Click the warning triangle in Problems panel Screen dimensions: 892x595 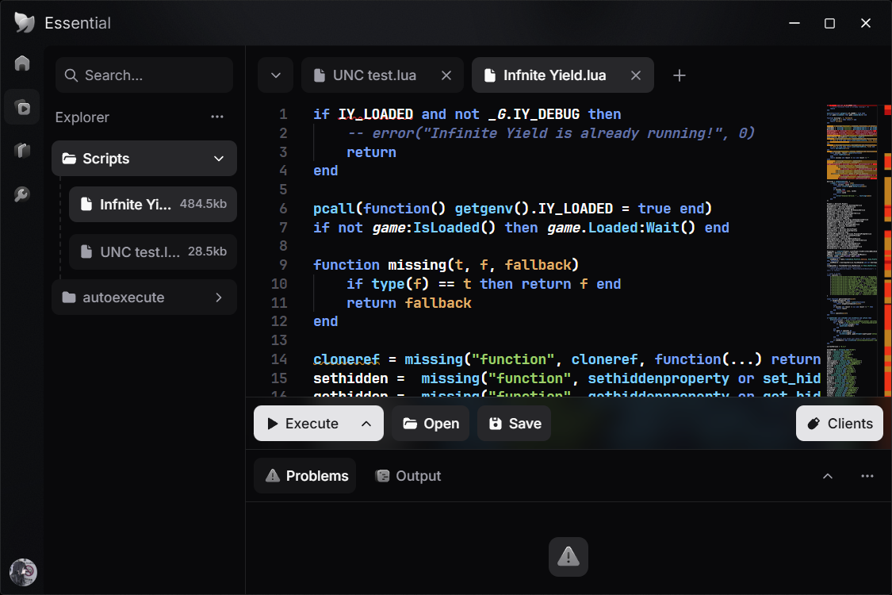click(569, 556)
